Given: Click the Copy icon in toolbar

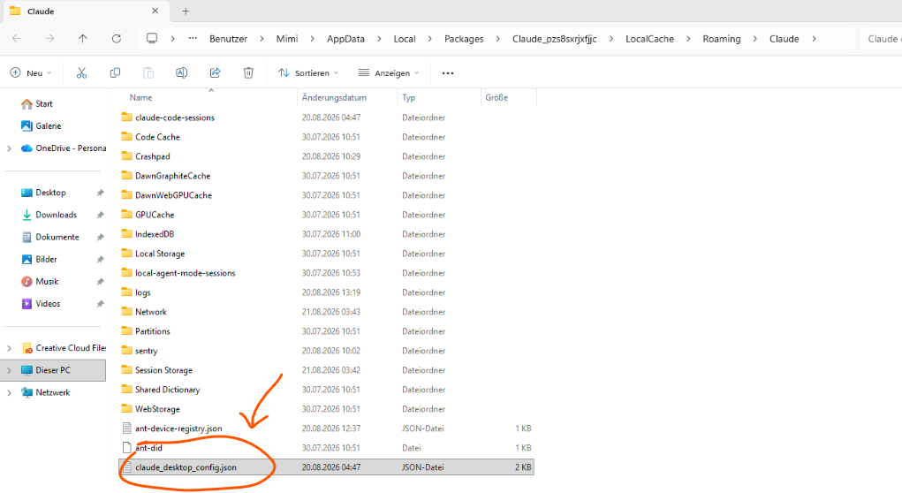Looking at the screenshot, I should click(115, 73).
